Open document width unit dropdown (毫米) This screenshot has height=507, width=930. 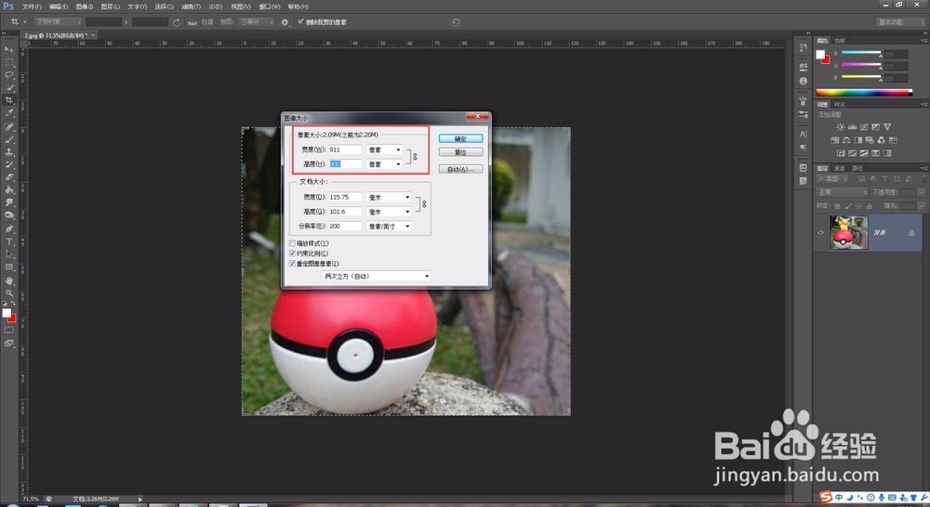[389, 197]
